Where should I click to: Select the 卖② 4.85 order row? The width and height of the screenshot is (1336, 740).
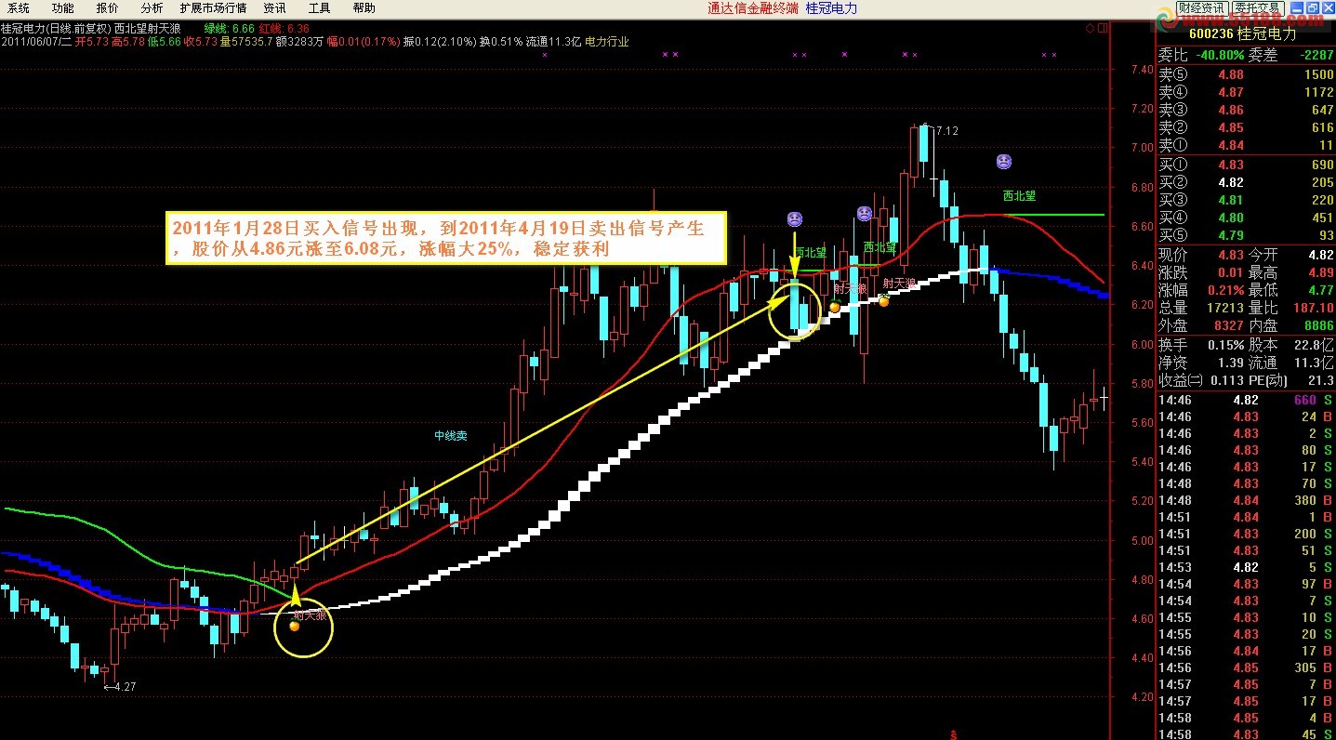coord(1245,127)
